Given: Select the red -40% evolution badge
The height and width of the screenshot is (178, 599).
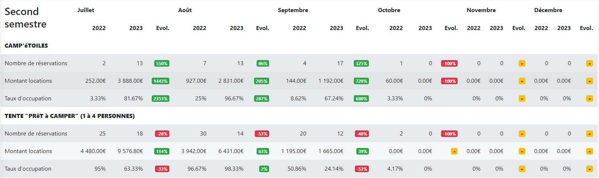Looking at the screenshot, I should tap(362, 134).
